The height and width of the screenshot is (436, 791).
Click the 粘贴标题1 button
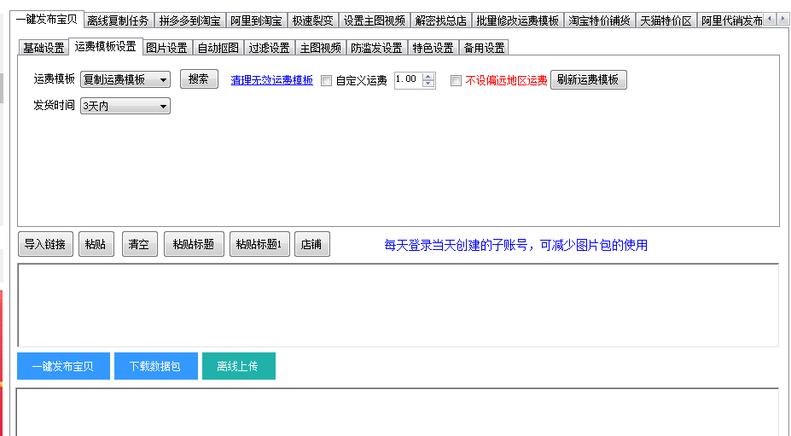click(259, 244)
